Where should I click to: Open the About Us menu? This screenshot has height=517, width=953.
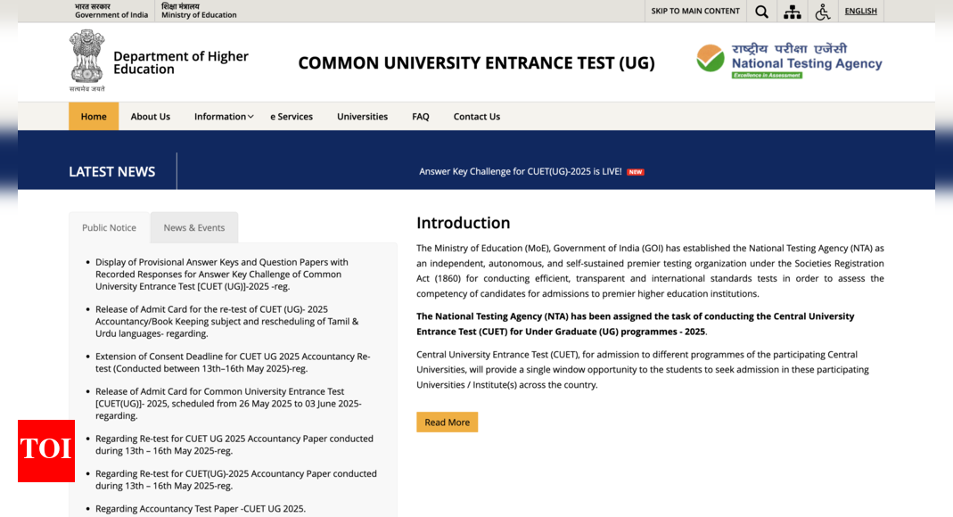[150, 117]
